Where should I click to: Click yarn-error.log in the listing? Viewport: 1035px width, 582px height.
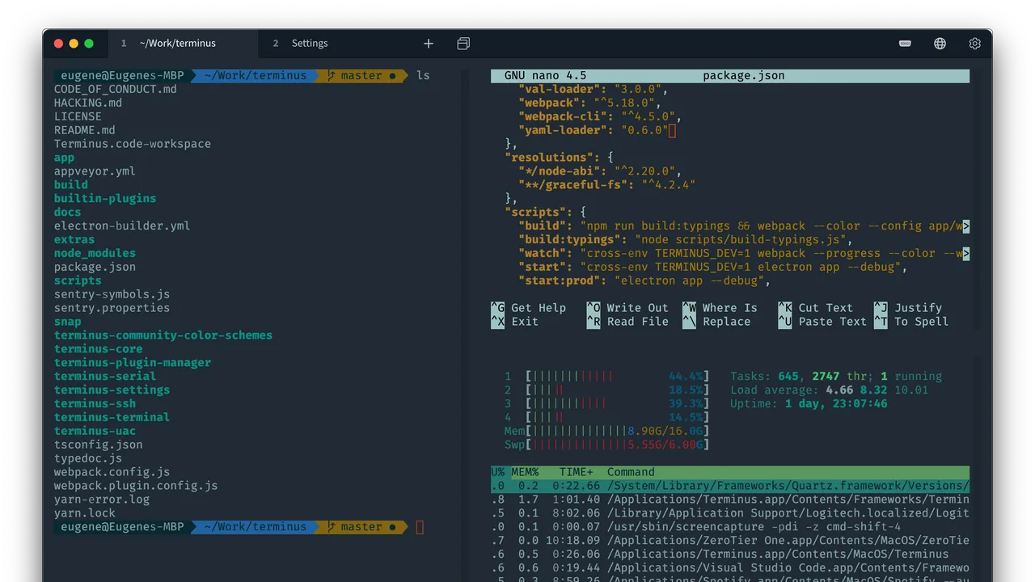[x=102, y=500]
